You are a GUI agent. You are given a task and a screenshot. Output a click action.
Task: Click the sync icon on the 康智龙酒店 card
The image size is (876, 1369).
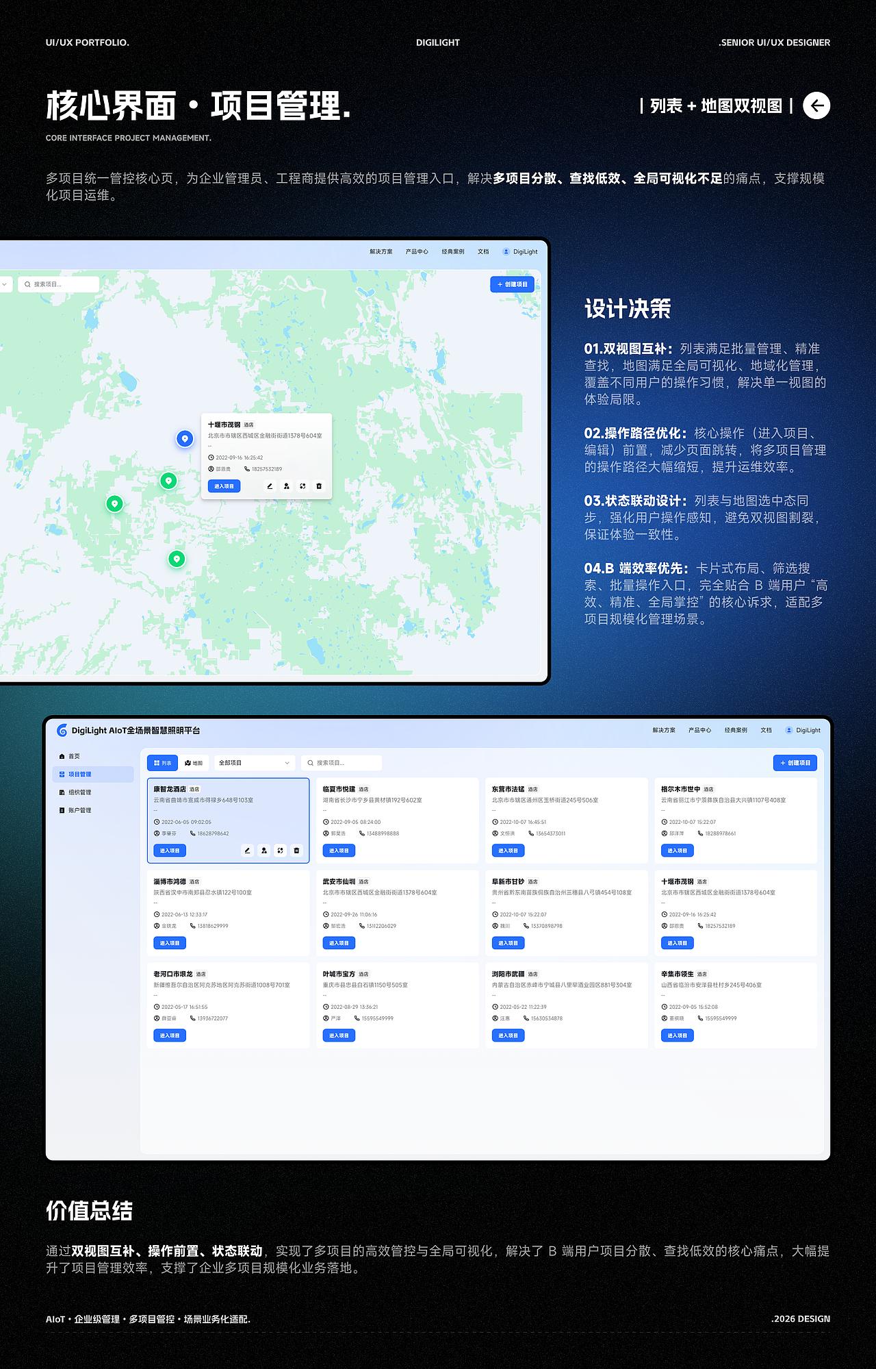pos(281,851)
